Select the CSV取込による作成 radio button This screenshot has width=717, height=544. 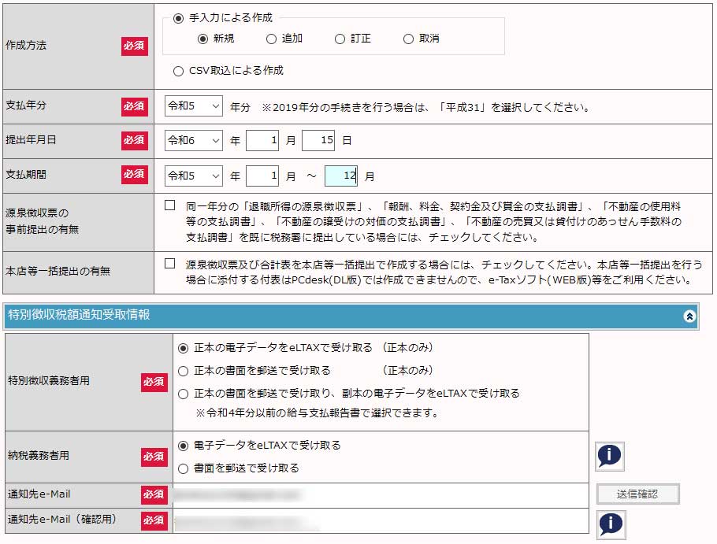[x=178, y=71]
